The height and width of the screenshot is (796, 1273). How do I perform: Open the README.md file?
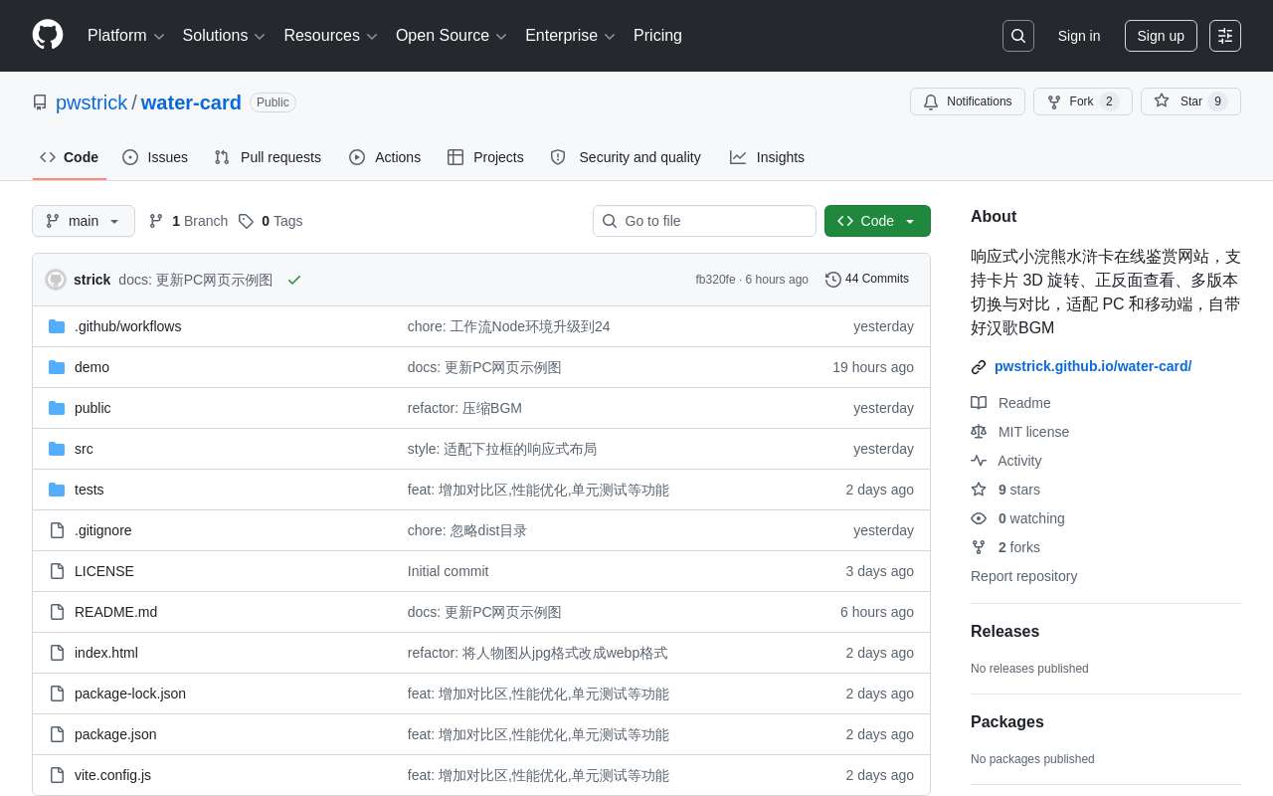(x=115, y=612)
